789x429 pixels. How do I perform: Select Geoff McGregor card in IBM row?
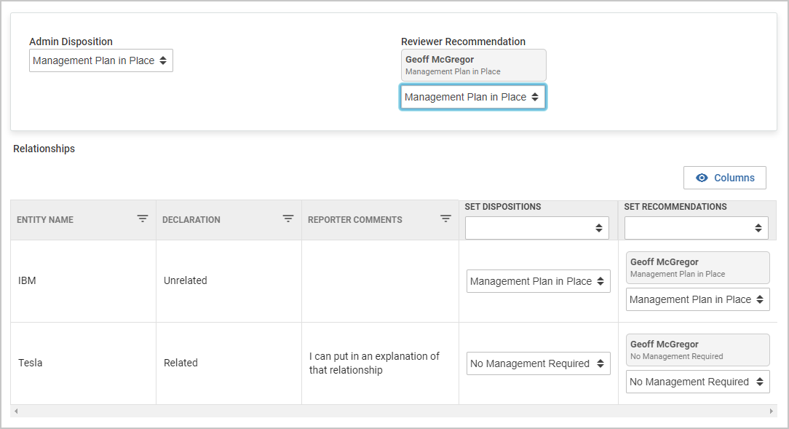pyautogui.click(x=697, y=267)
